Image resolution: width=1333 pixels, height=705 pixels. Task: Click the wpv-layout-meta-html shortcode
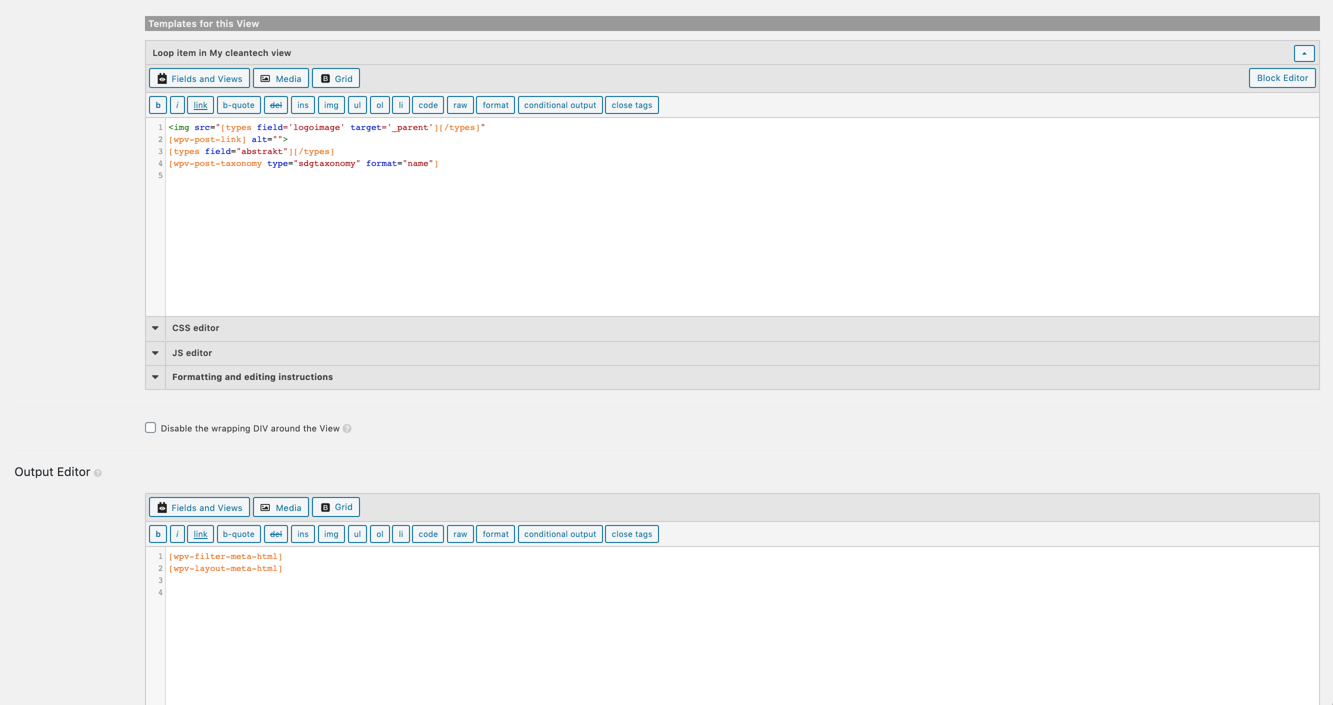pyautogui.click(x=225, y=568)
